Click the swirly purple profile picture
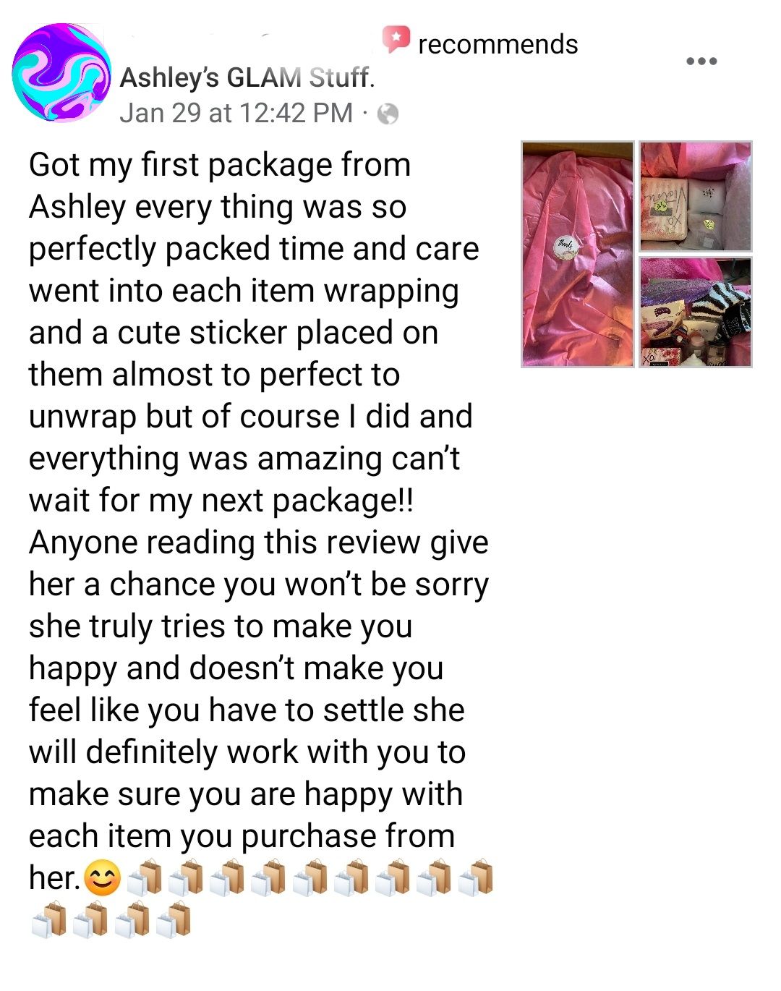The width and height of the screenshot is (781, 991). pos(61,72)
